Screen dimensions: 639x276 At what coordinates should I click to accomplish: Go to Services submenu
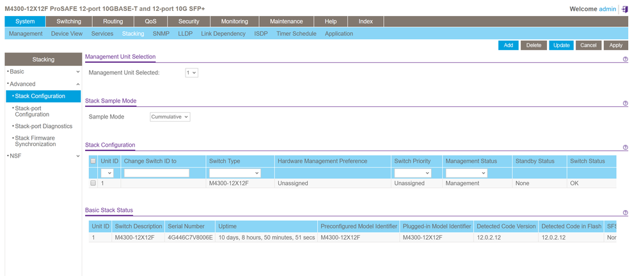point(102,34)
